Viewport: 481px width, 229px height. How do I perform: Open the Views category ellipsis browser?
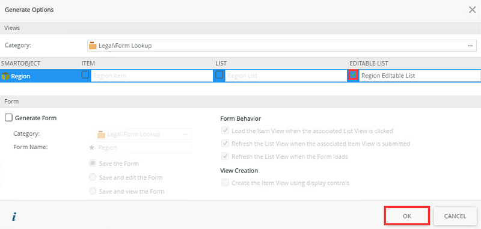(470, 46)
